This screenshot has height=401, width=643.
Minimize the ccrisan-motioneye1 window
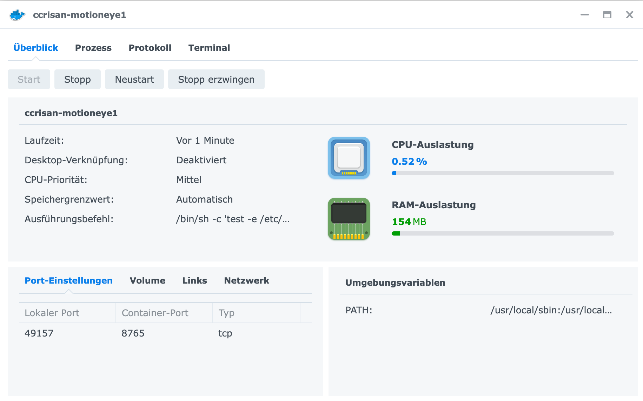click(x=584, y=15)
